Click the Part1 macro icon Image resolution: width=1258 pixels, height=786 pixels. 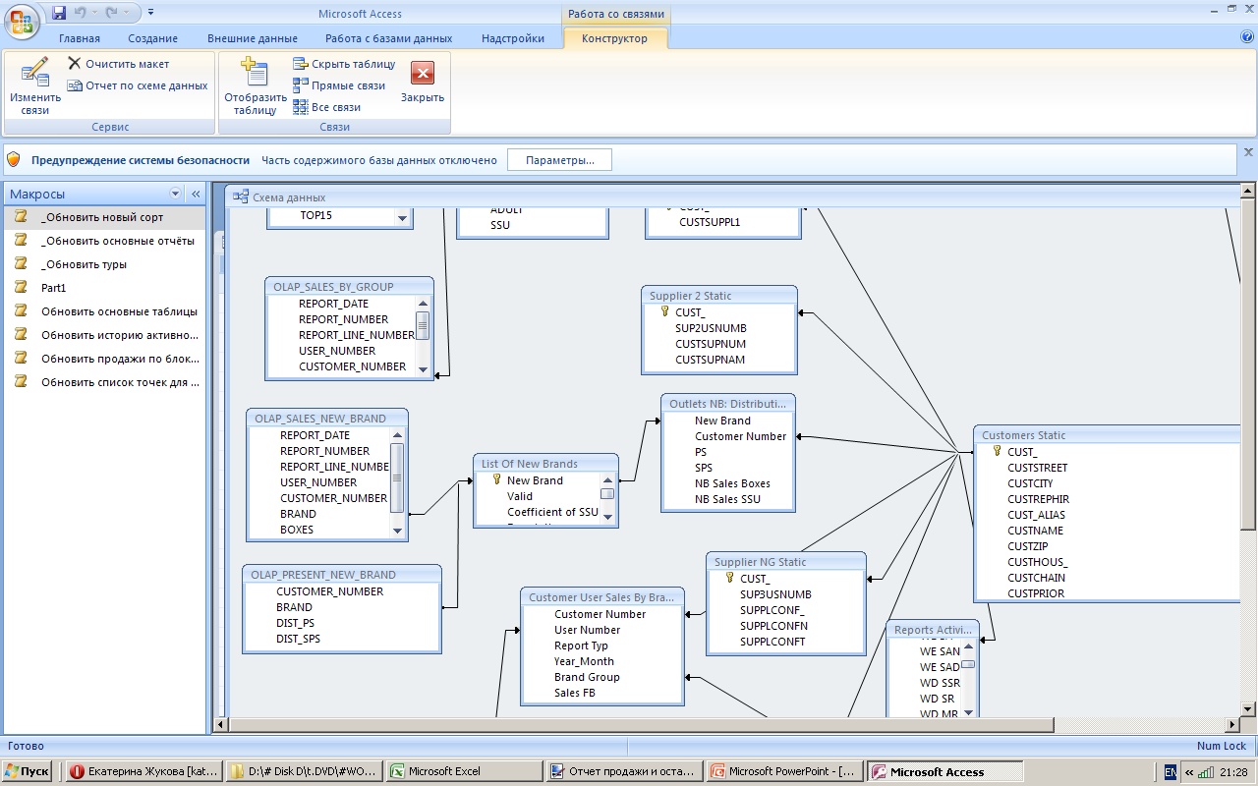[21, 288]
